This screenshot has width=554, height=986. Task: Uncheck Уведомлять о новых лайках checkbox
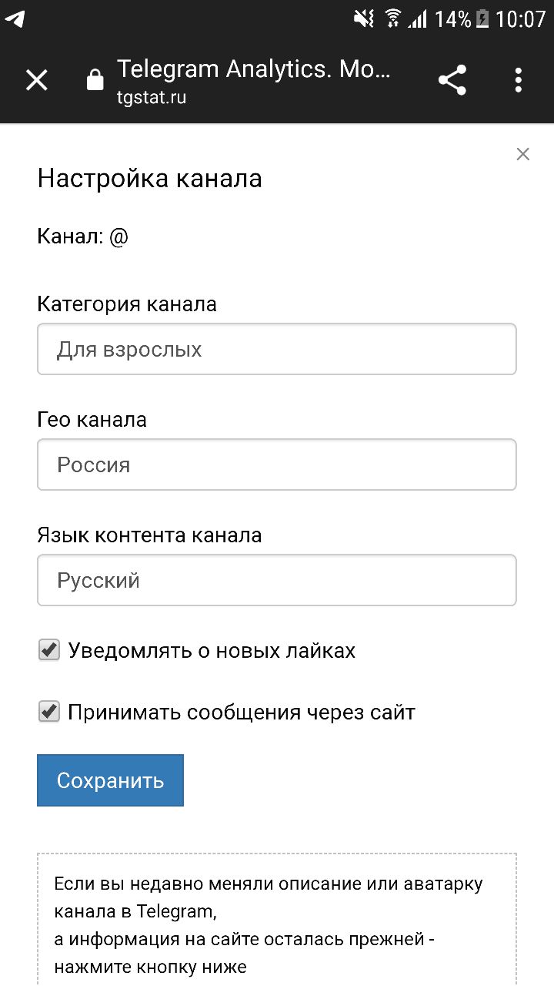(x=49, y=650)
